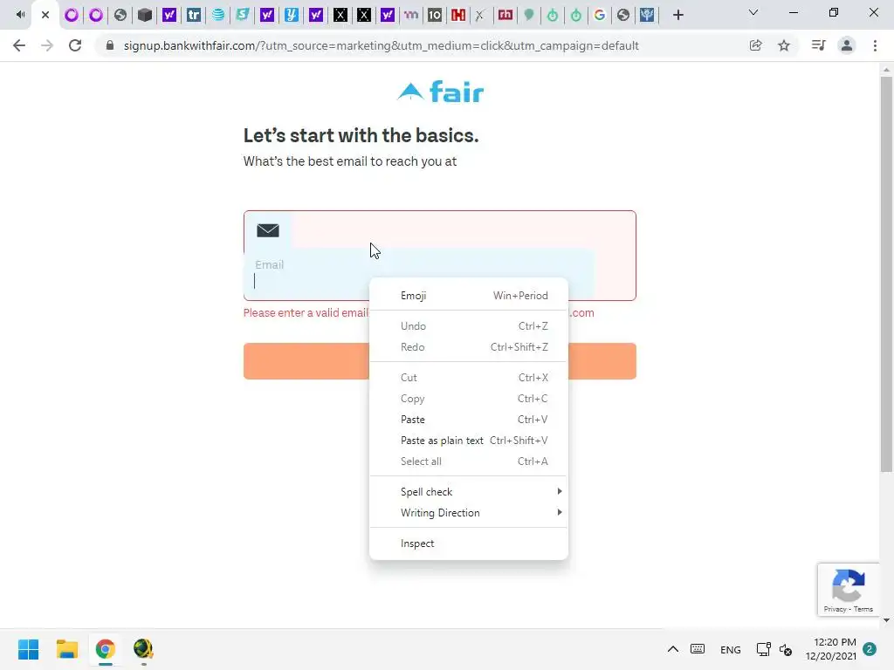Expand the Writing Direction submenu
This screenshot has width=894, height=670.
tap(469, 513)
